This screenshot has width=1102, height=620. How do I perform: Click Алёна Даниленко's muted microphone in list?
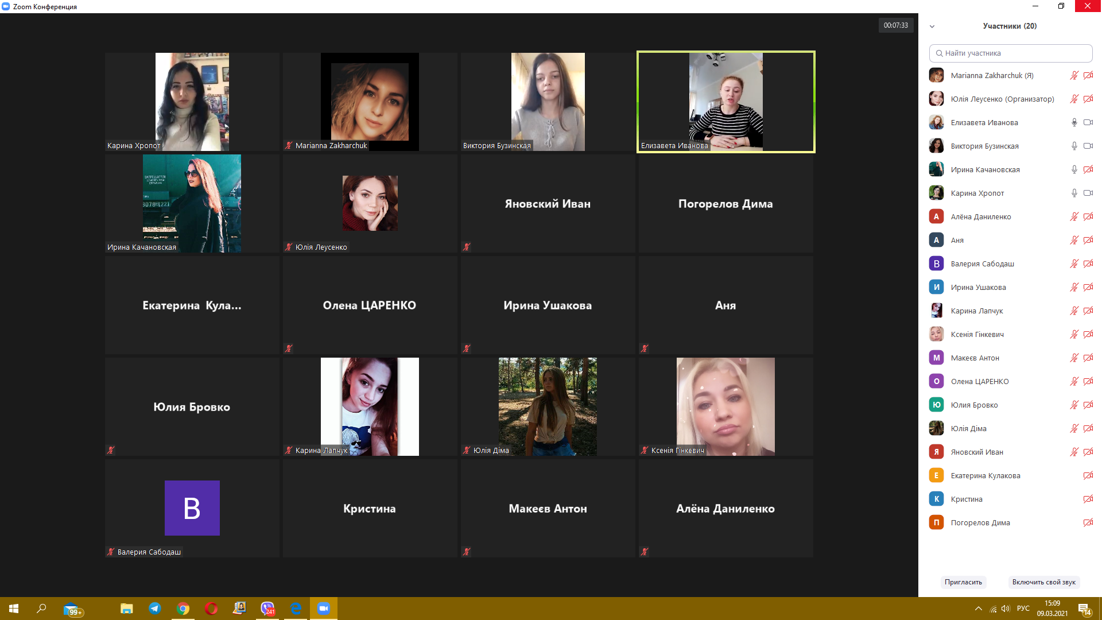[x=1074, y=216]
